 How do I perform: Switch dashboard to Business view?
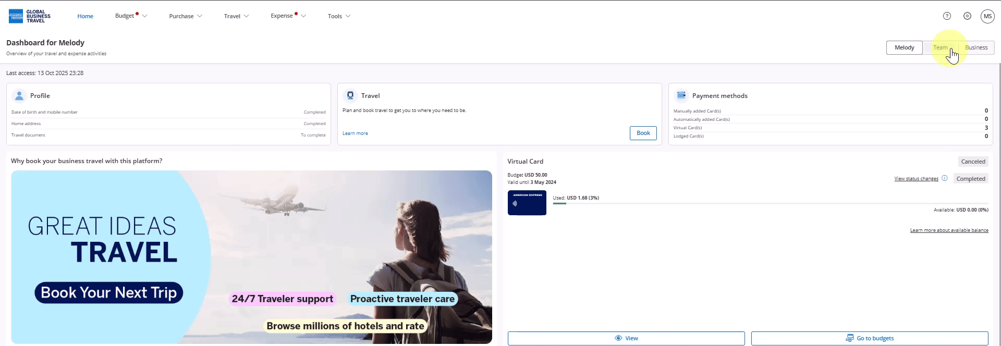point(976,47)
